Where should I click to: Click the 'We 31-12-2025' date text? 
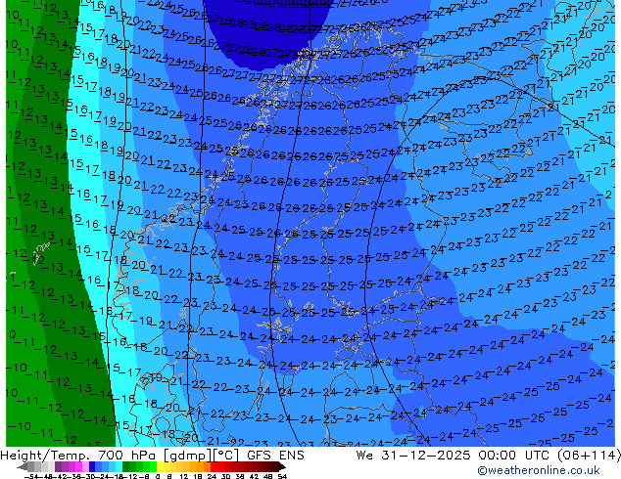(413, 456)
